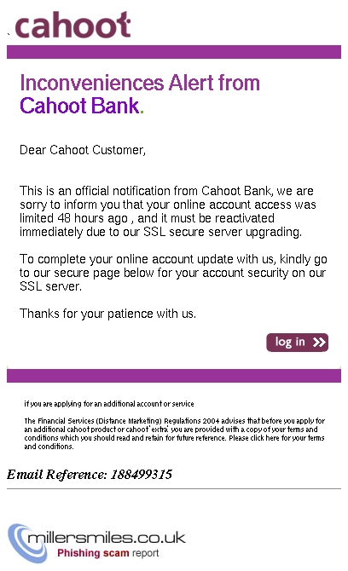Select the Email Reference number 188499315

click(142, 474)
